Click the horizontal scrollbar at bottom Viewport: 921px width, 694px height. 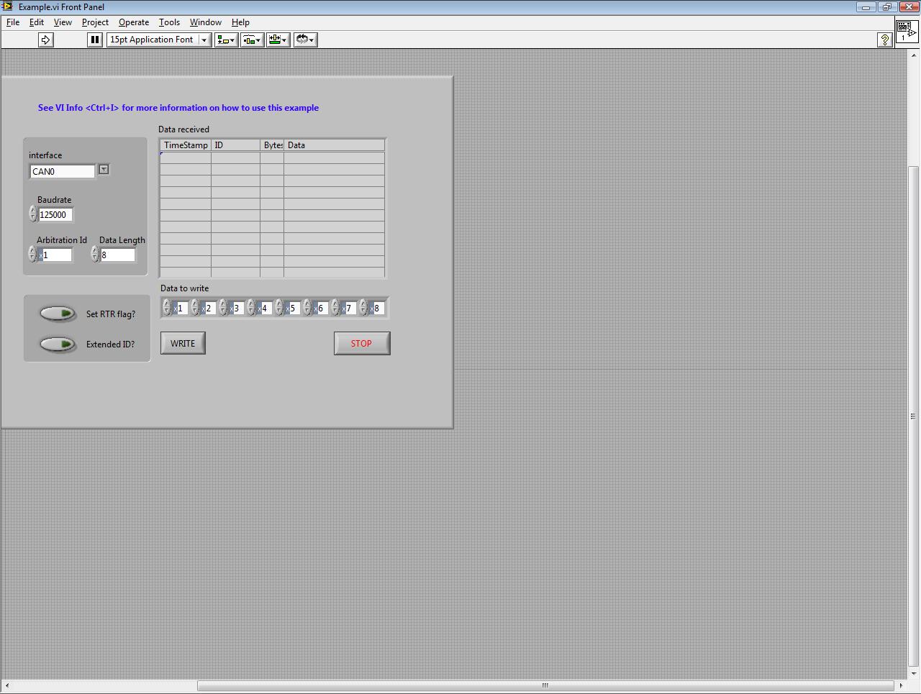[x=545, y=685]
